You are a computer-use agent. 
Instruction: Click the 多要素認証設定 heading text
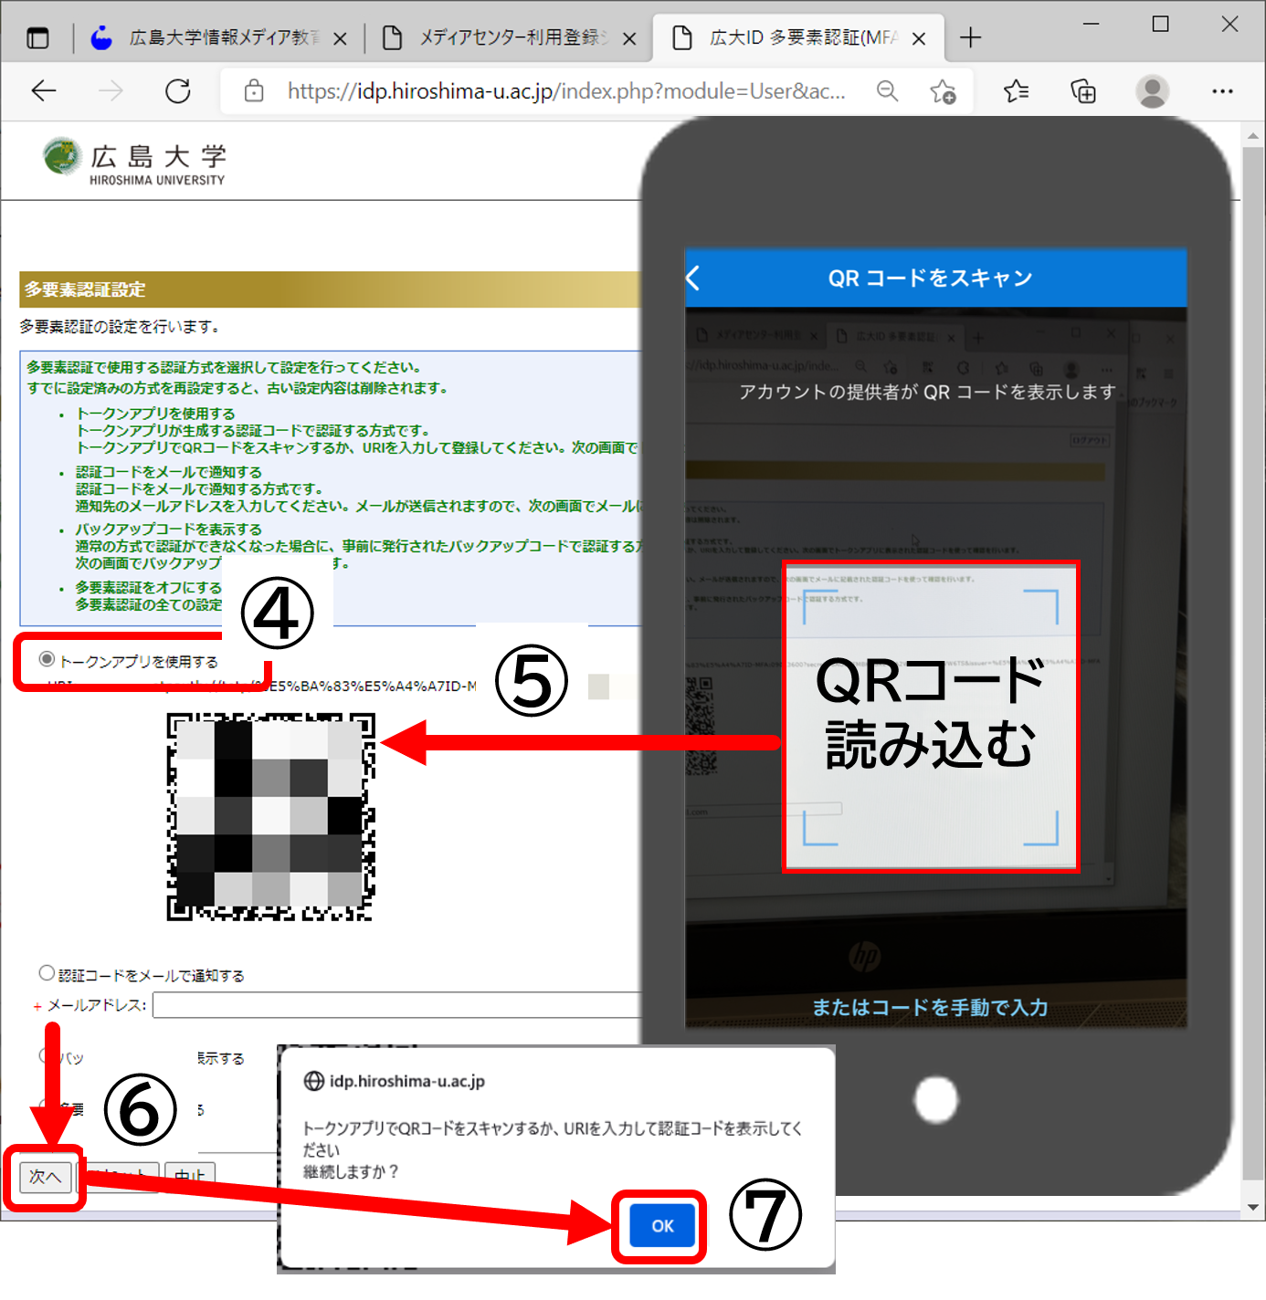(85, 289)
